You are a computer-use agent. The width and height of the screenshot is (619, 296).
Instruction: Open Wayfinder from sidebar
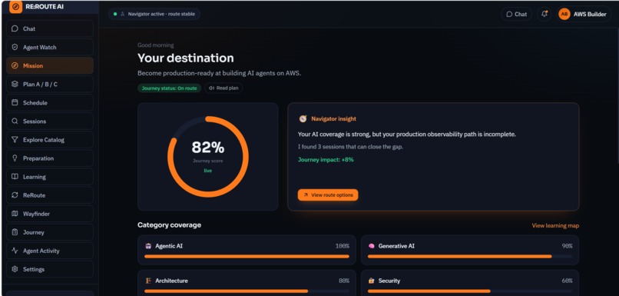50,214
